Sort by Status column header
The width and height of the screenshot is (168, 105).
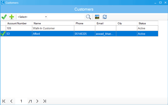coord(148,23)
